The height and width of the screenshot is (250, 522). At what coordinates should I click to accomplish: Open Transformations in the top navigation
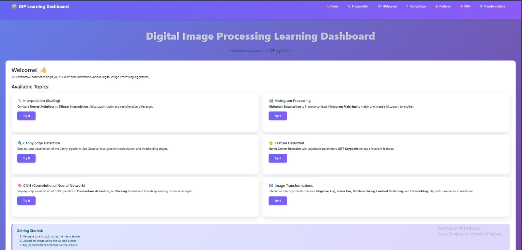click(x=493, y=7)
